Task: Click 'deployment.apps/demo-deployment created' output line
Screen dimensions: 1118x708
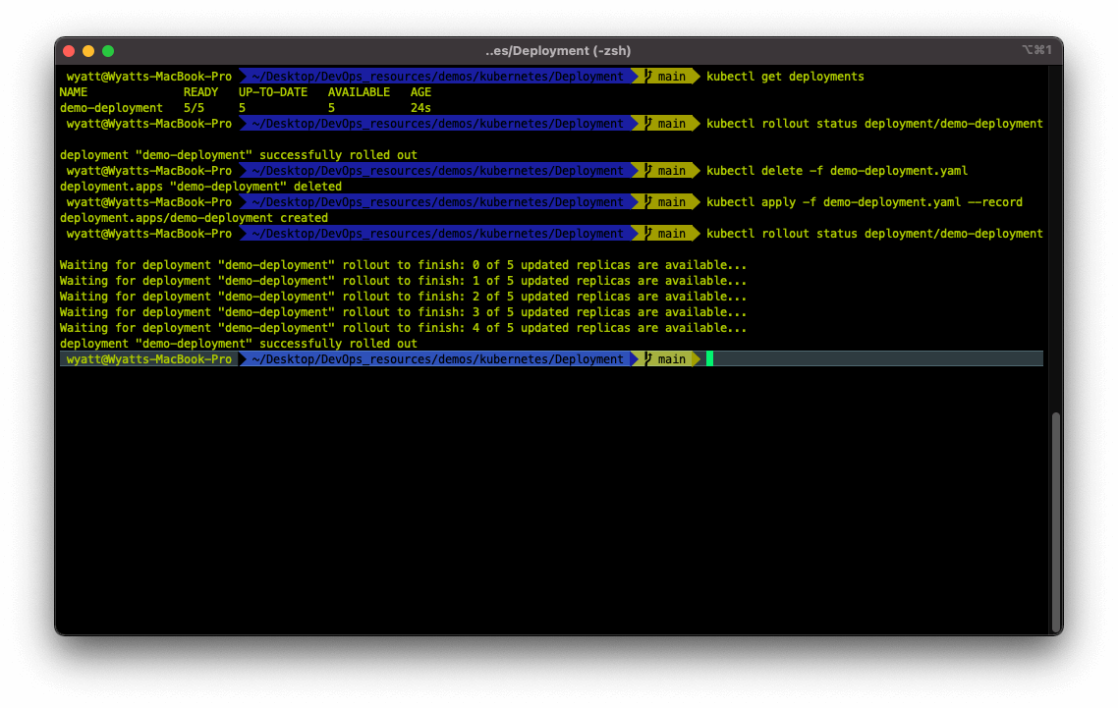Action: pyautogui.click(x=194, y=218)
